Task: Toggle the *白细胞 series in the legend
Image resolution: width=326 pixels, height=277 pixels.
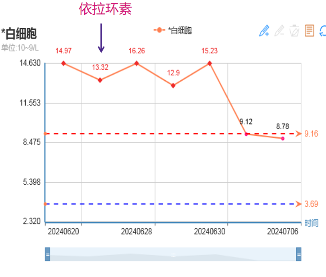Action: point(173,31)
